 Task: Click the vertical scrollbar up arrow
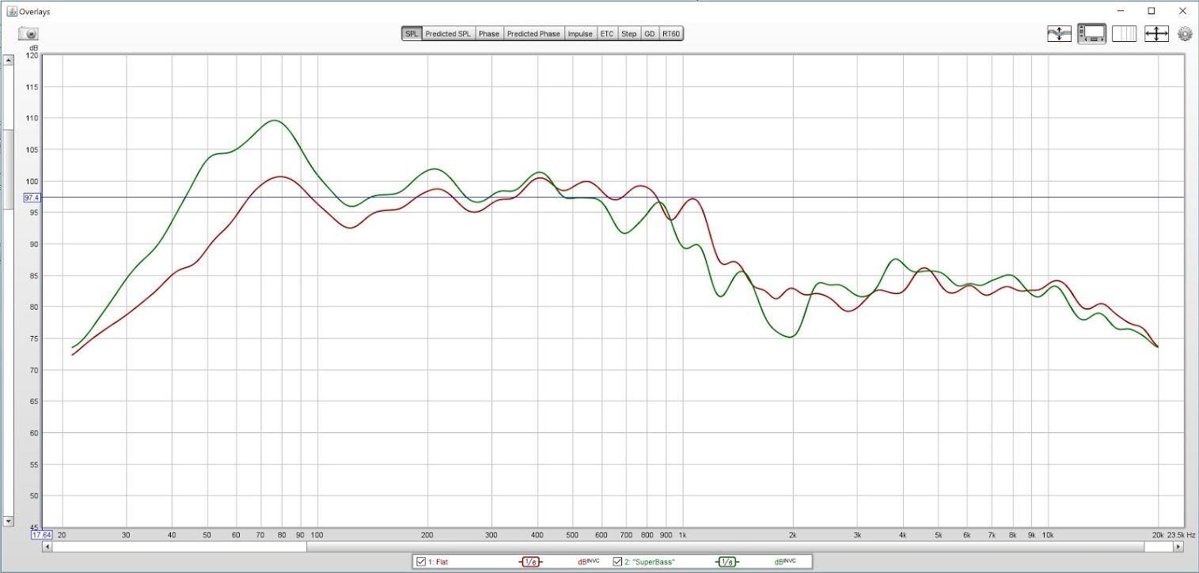[x=9, y=60]
